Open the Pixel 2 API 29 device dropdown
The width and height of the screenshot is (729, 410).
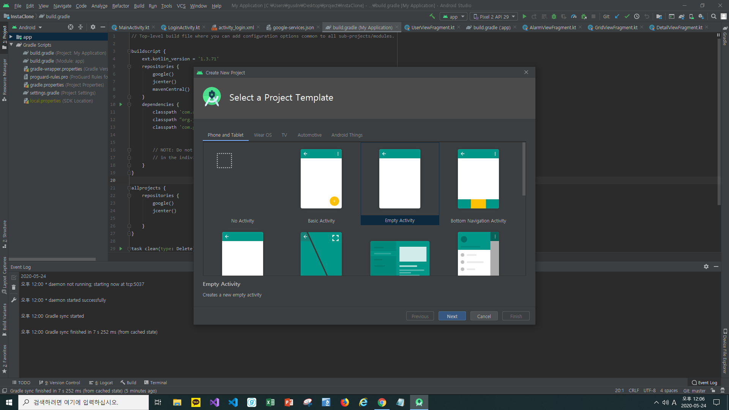point(494,16)
